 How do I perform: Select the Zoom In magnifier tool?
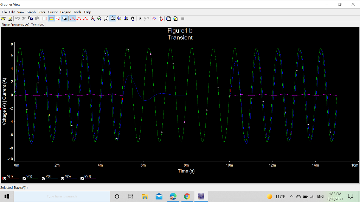[93, 19]
